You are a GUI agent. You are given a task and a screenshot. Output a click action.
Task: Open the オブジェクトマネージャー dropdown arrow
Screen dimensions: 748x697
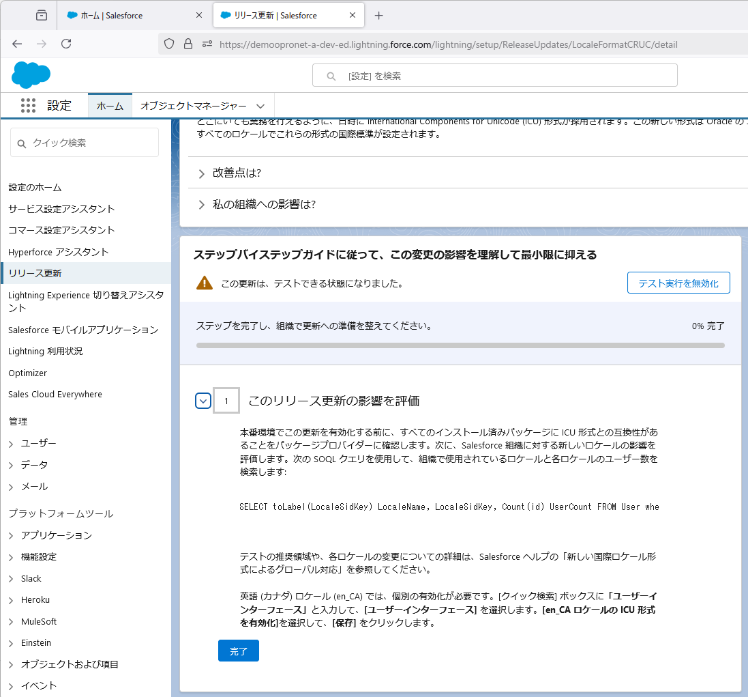coord(260,106)
